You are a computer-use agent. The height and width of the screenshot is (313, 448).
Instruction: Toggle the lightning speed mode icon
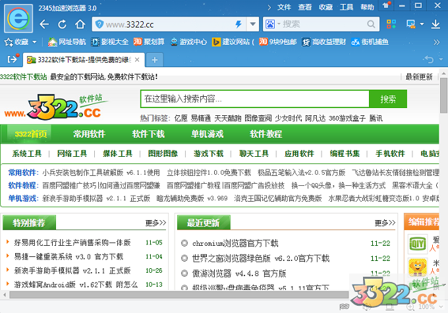pos(238,24)
